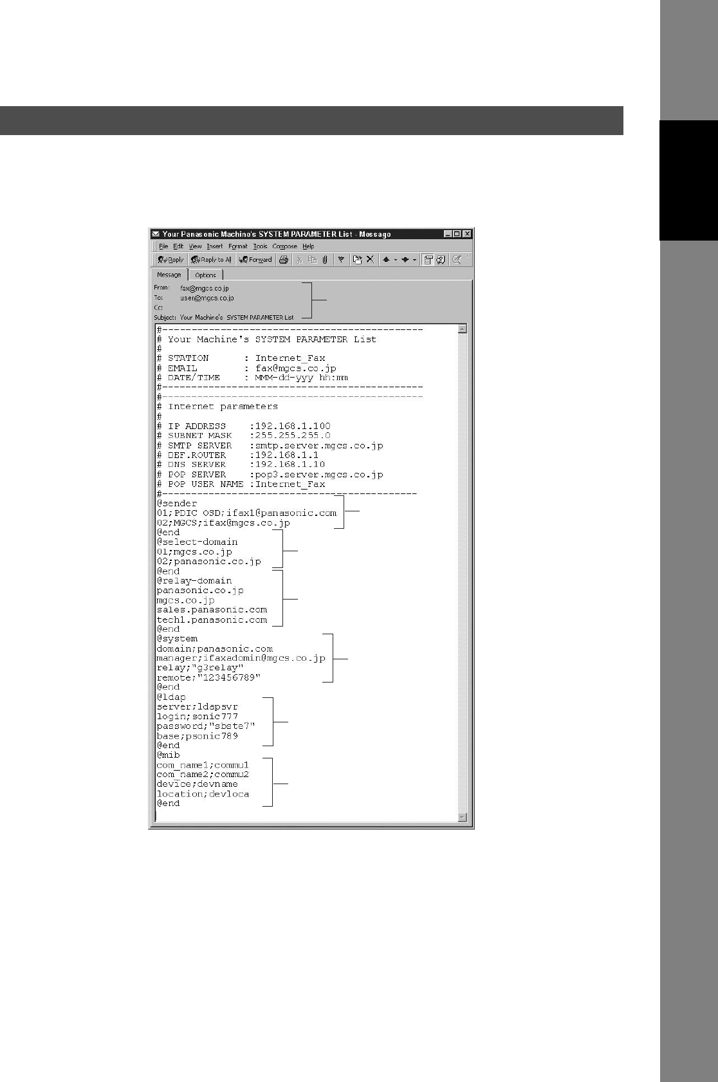This screenshot has width=718, height=1082.
Task: Expand the toolbar overflow chevron
Action: pyautogui.click(x=468, y=257)
